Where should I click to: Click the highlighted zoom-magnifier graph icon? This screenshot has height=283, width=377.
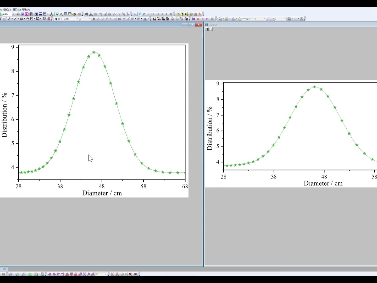click(57, 14)
